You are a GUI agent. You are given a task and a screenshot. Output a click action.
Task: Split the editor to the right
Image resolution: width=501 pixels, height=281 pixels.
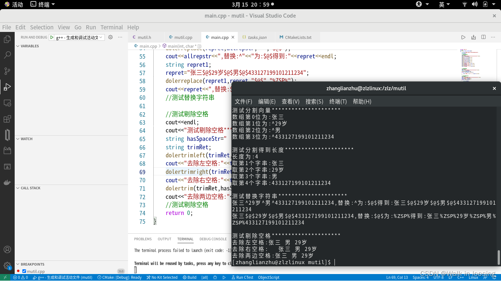483,37
